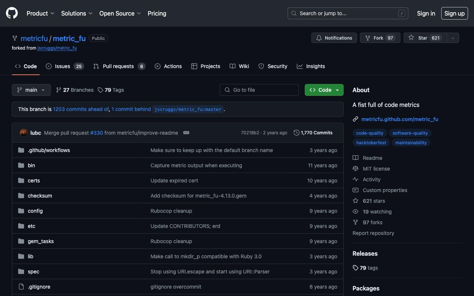The height and width of the screenshot is (296, 474).
Task: Open pull request #330 link
Action: [x=97, y=133]
